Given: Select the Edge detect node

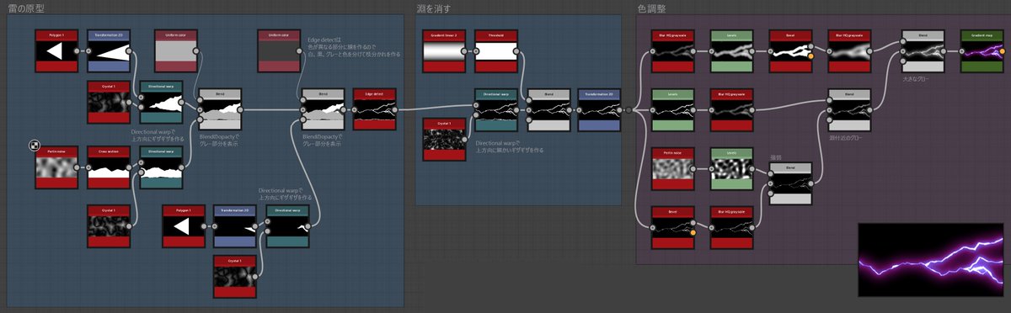Looking at the screenshot, I should click(x=374, y=109).
